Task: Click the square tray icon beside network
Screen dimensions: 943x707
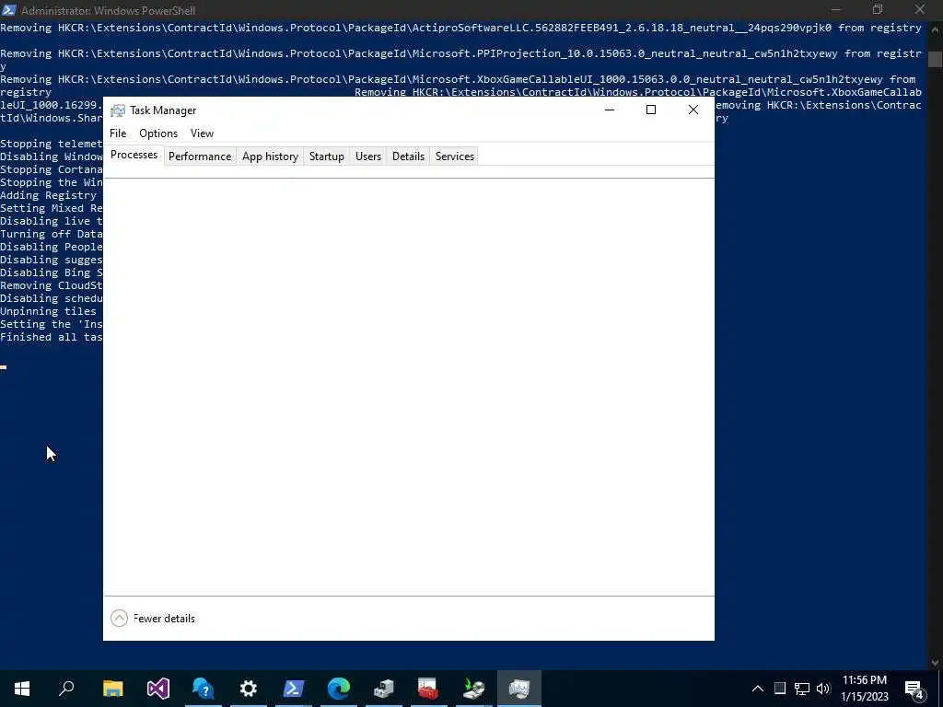Action: tap(780, 689)
